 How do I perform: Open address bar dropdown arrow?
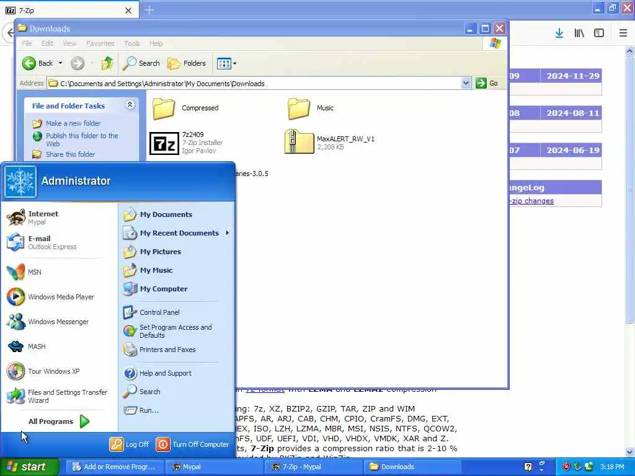[466, 84]
